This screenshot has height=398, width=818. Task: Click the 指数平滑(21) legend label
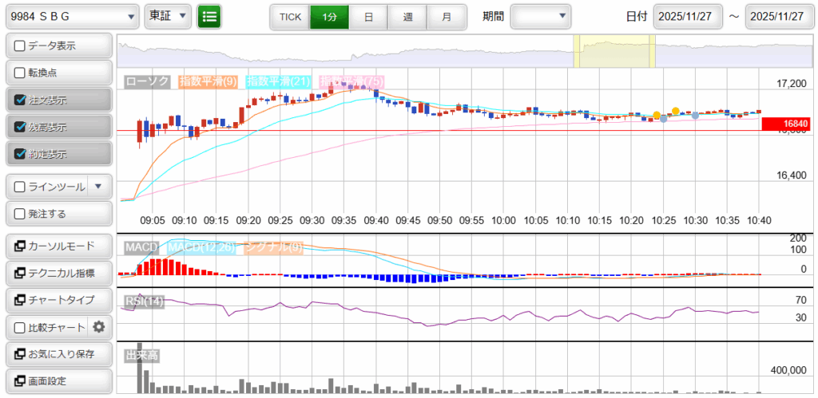point(279,81)
